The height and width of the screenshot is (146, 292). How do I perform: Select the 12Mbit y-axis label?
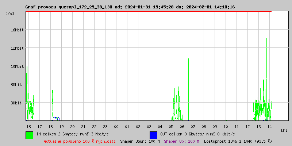click(x=17, y=48)
